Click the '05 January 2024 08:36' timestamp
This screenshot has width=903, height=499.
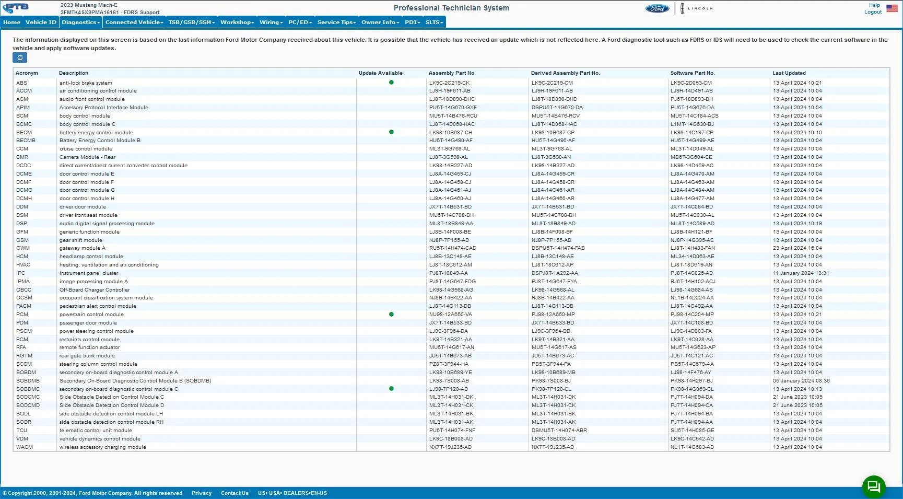[x=802, y=381]
